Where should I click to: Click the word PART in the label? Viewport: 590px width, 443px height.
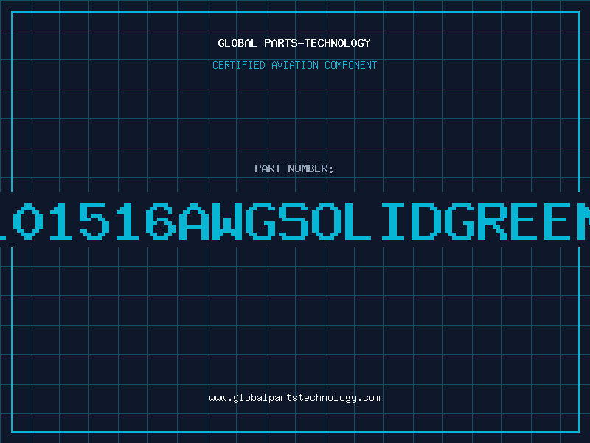tap(267, 169)
